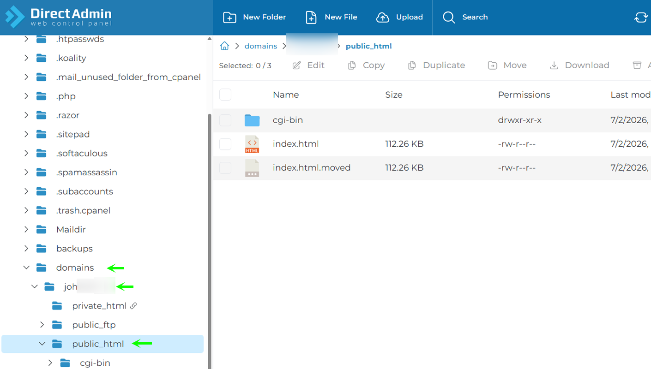Image resolution: width=651 pixels, height=369 pixels.
Task: Select the .spamassassin tree item label
Action: pos(87,173)
